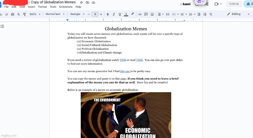Star this document
This screenshot has height=138, width=253.
pos(82,2)
